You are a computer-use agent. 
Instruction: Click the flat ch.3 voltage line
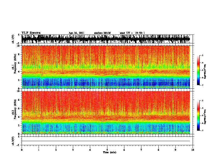point(106,141)
